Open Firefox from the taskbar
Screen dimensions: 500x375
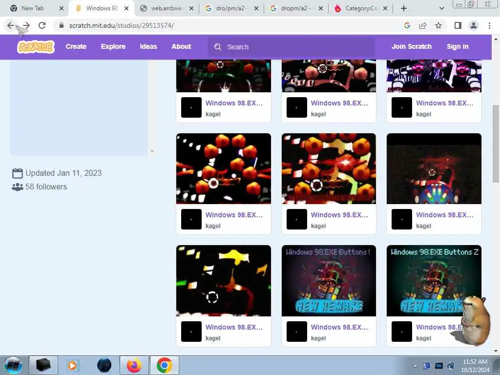point(134,365)
